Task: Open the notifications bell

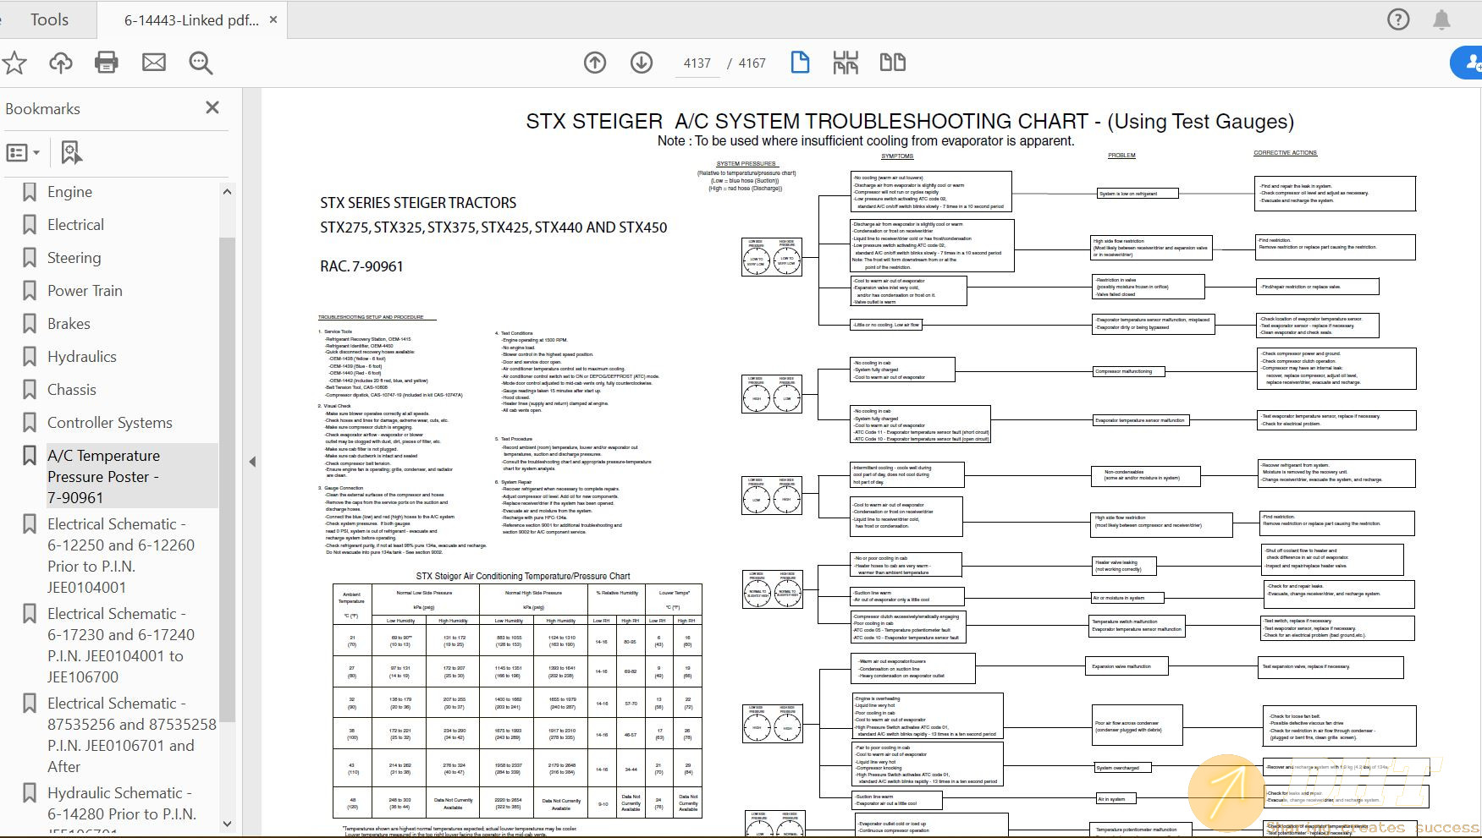Action: point(1441,19)
